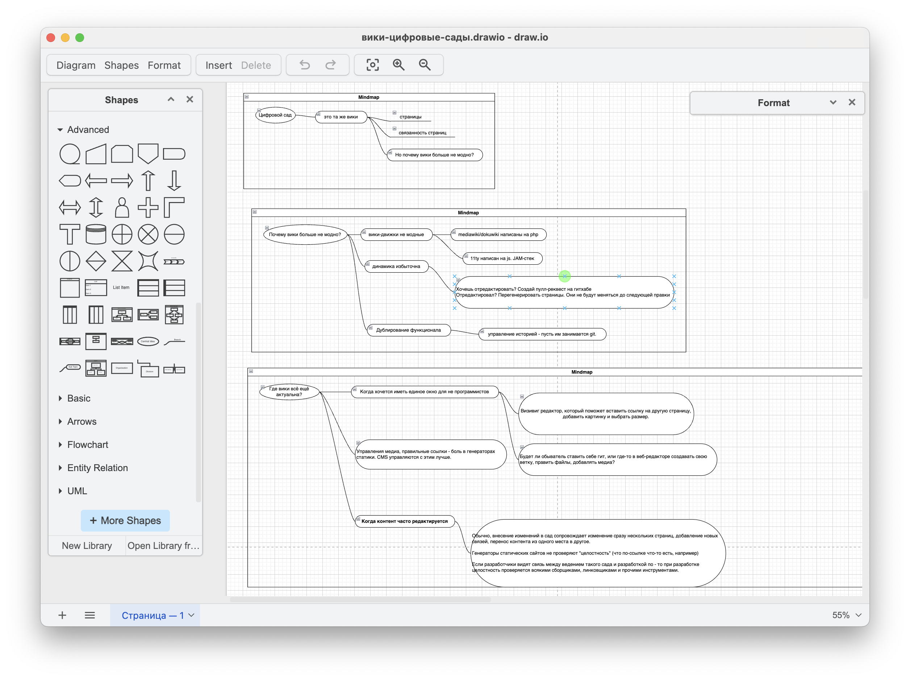Click the More Shapes button
Viewport: 910px width, 680px height.
[x=125, y=520]
